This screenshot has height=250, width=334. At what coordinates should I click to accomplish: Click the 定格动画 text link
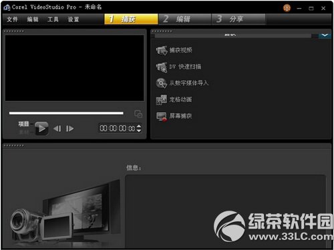pyautogui.click(x=180, y=99)
